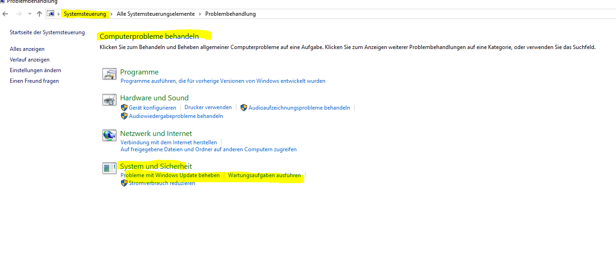Open Startseite der Systemsteuerung link

47,32
